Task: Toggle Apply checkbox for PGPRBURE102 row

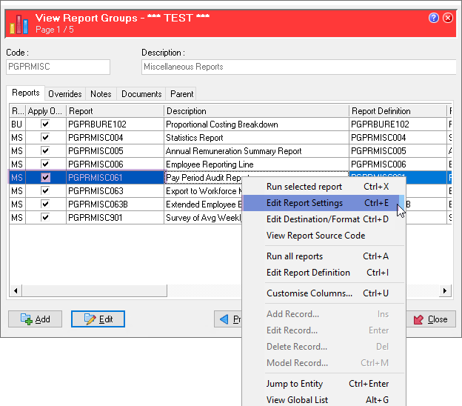Action: point(46,124)
